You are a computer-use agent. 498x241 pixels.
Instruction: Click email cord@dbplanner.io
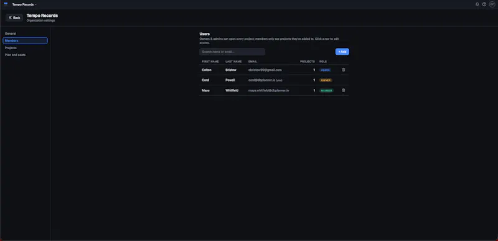261,80
